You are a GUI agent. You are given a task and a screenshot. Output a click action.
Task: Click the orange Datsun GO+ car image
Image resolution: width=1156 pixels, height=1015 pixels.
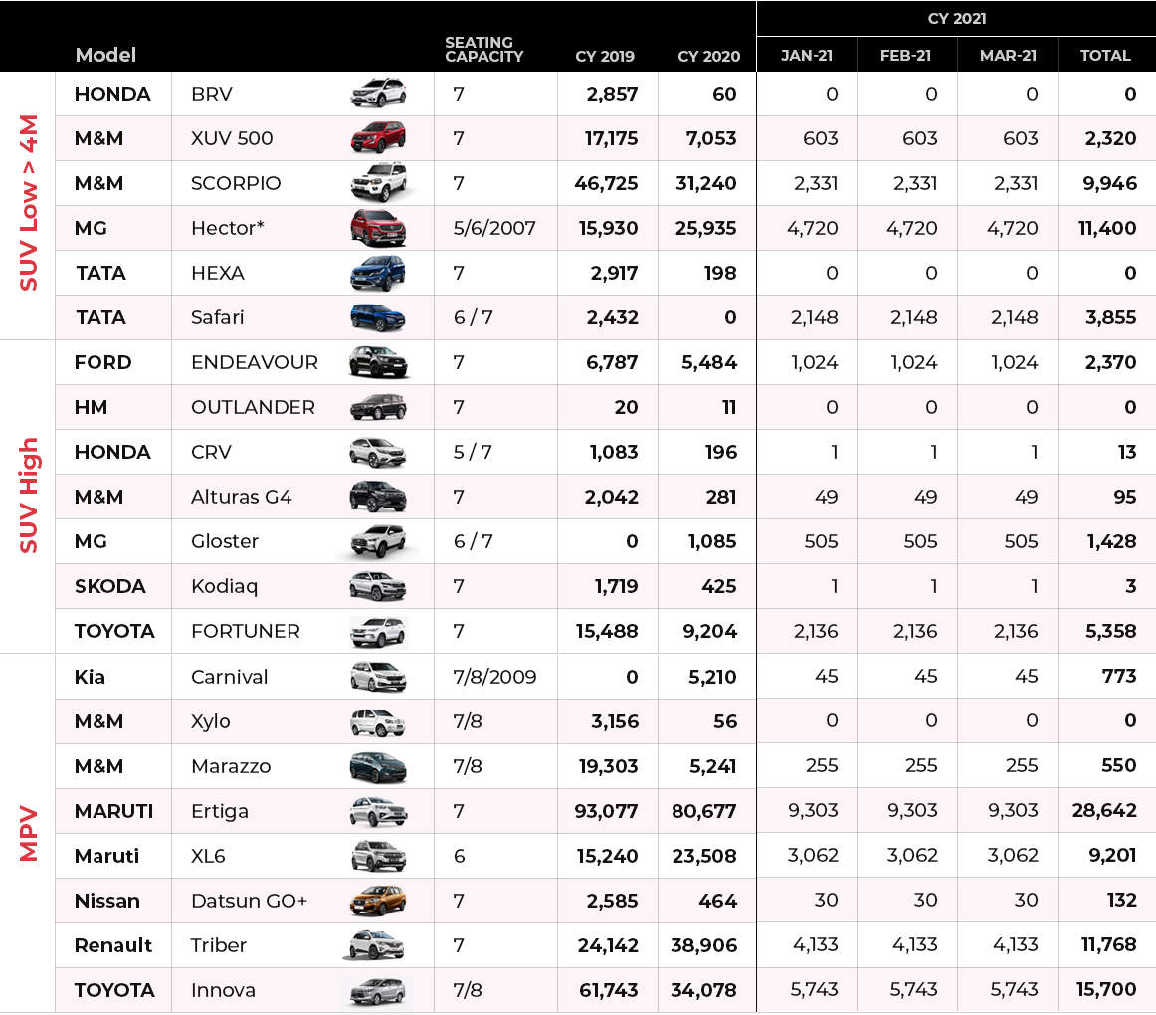coord(378,901)
